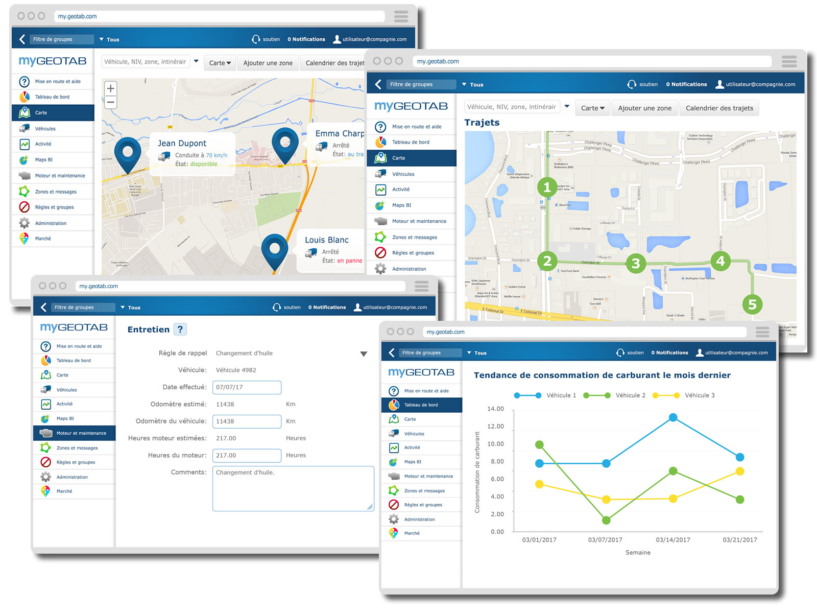The width and height of the screenshot is (817, 613).
Task: Expand the Règle de rappel dropdown arrow
Action: click(x=364, y=354)
